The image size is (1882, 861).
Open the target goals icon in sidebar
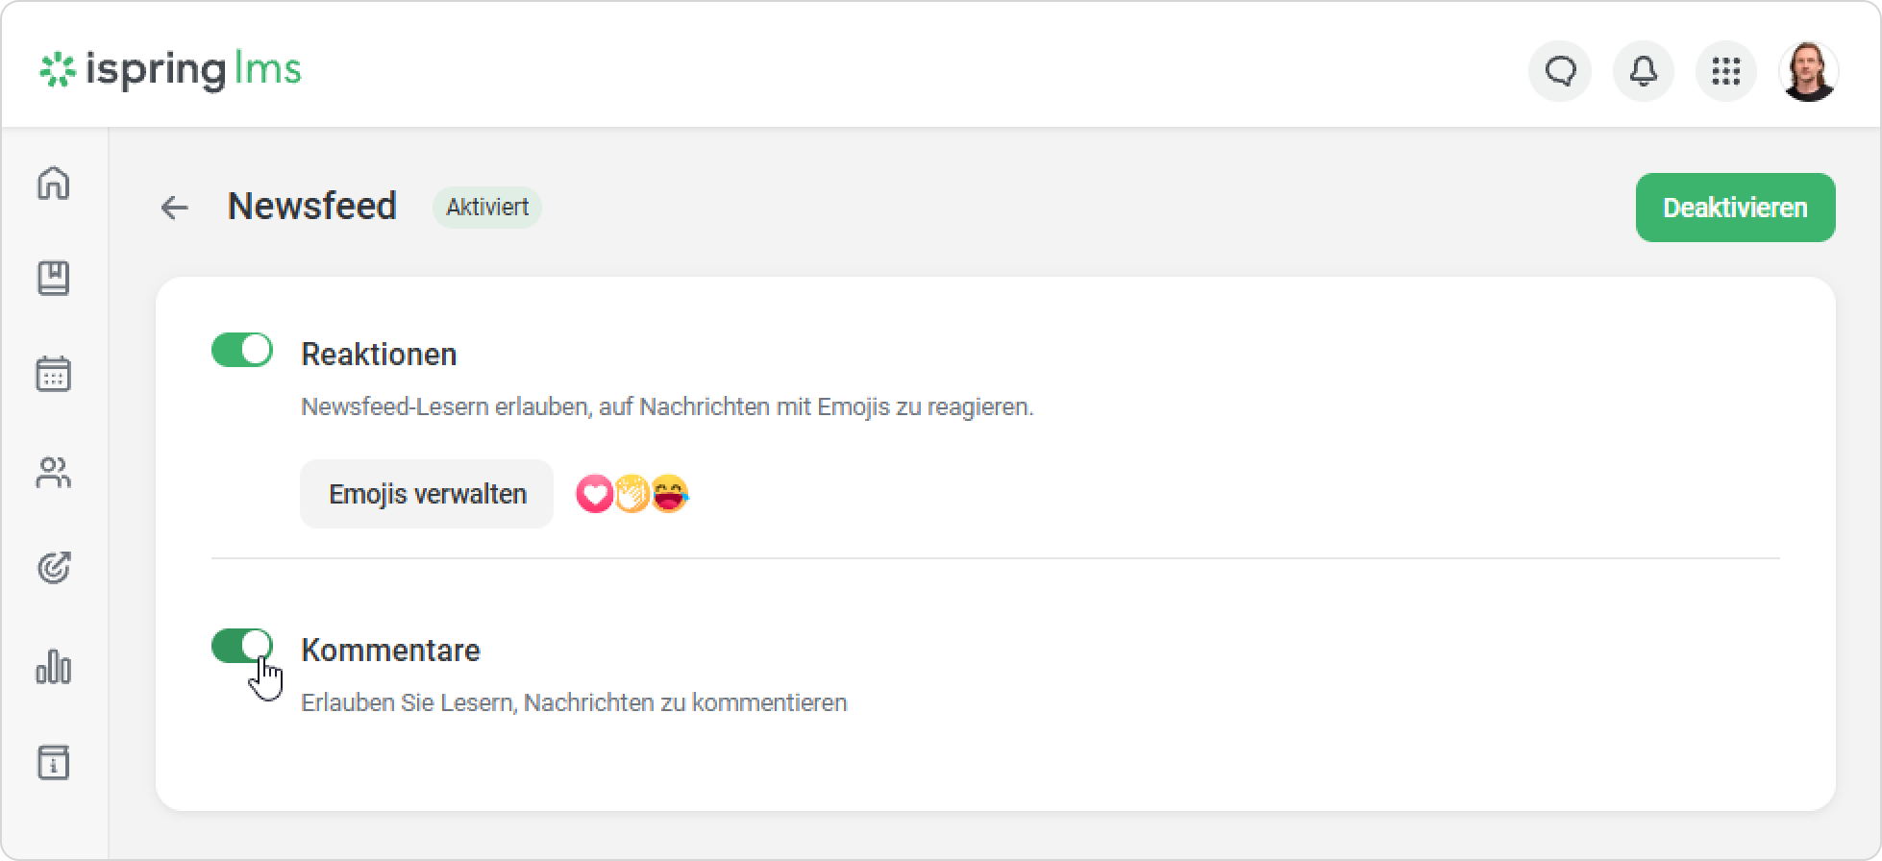click(54, 568)
